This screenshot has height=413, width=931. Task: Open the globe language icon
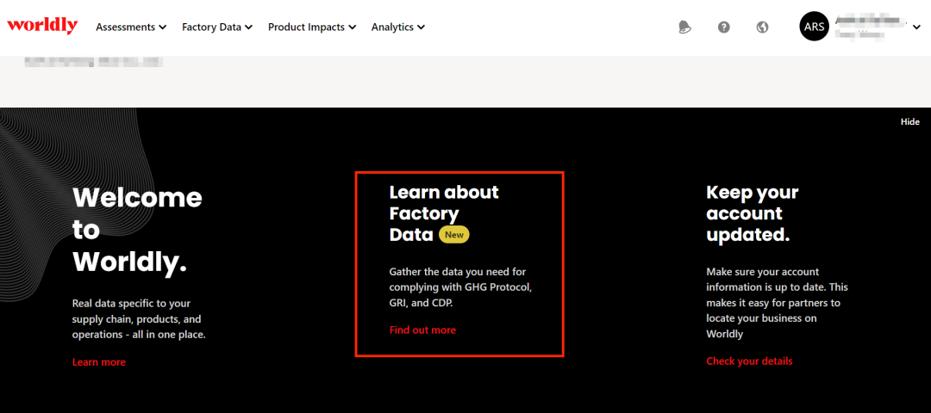tap(762, 27)
